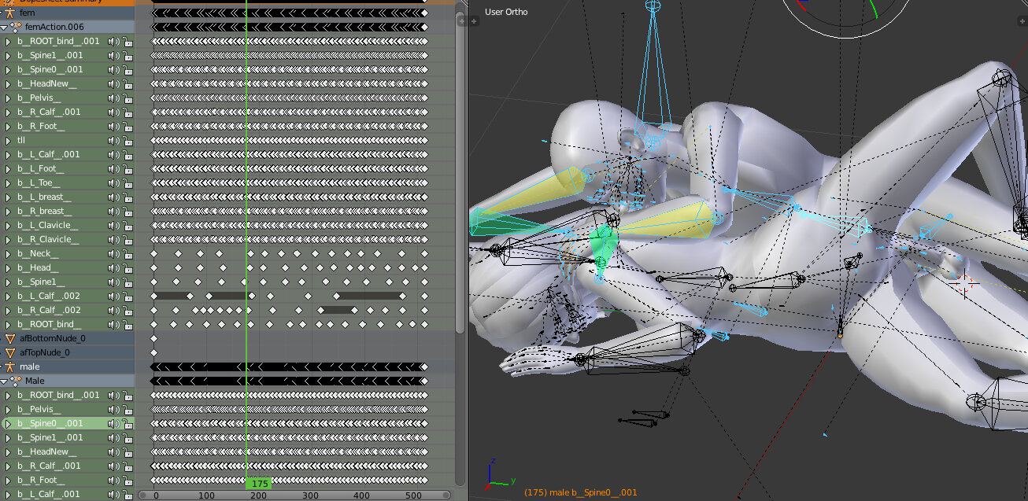The width and height of the screenshot is (1028, 501).
Task: Click the armature icon beside male
Action: (x=9, y=367)
